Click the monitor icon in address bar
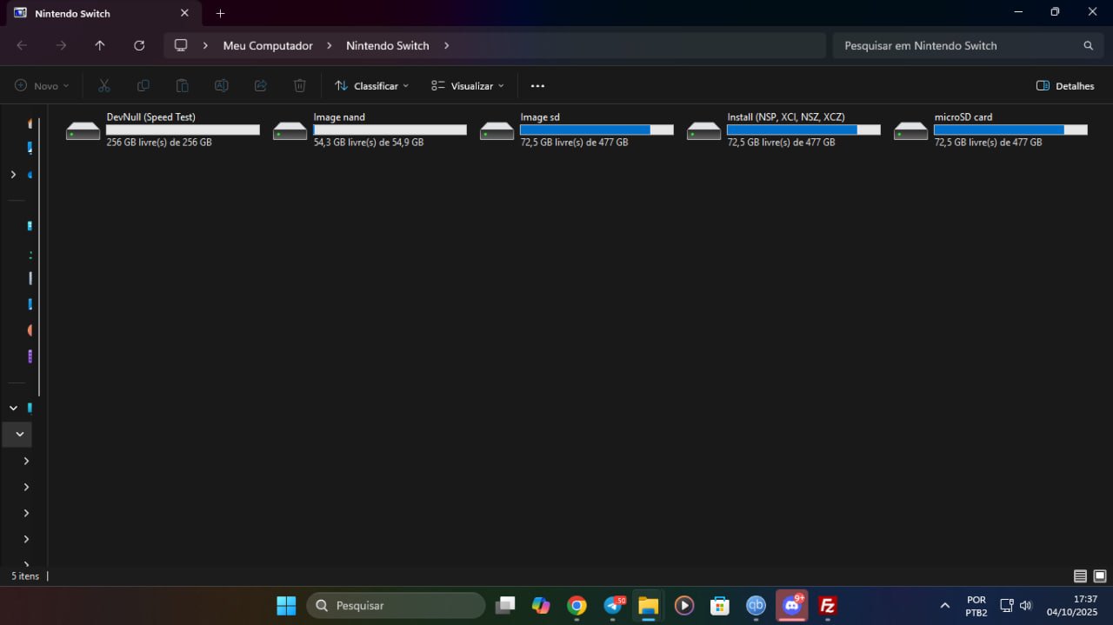Viewport: 1113px width, 625px height. pyautogui.click(x=181, y=45)
